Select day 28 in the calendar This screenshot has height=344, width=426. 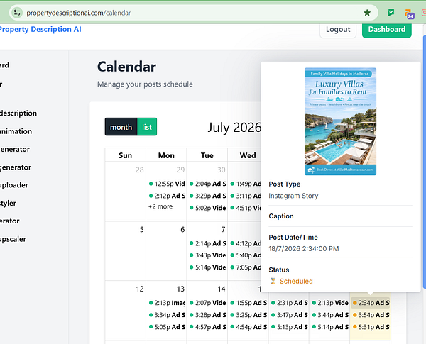click(140, 170)
